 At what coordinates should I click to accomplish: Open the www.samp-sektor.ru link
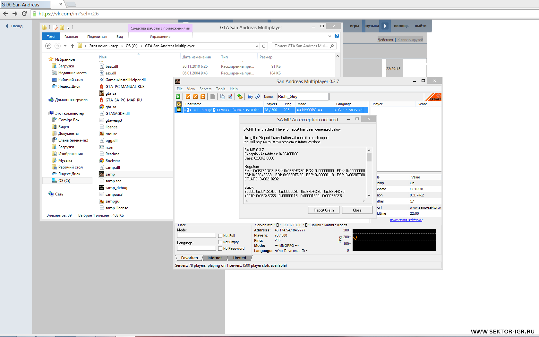[x=406, y=220]
